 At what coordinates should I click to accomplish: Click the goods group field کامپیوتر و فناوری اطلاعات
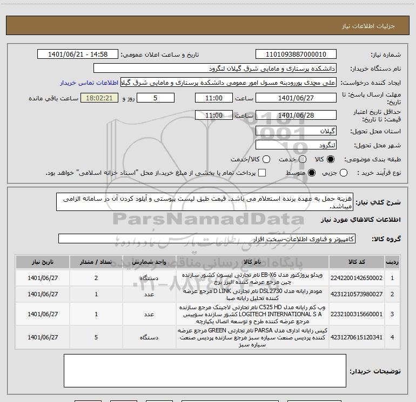coord(207,239)
